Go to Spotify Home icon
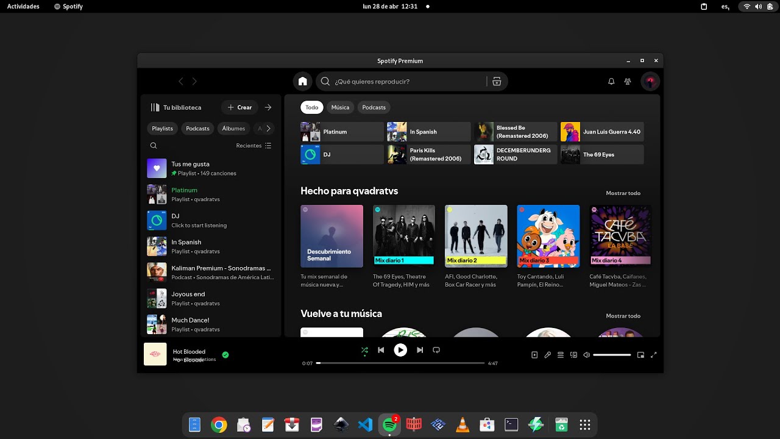 [302, 81]
